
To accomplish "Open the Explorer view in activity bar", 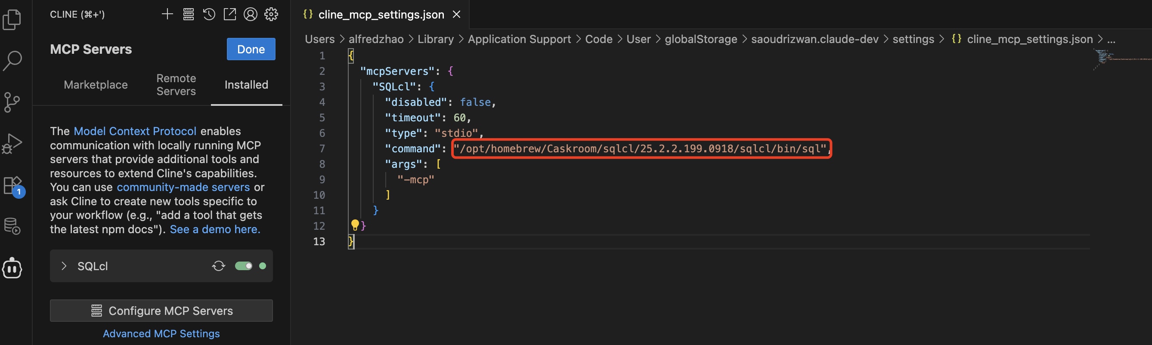I will 12,20.
